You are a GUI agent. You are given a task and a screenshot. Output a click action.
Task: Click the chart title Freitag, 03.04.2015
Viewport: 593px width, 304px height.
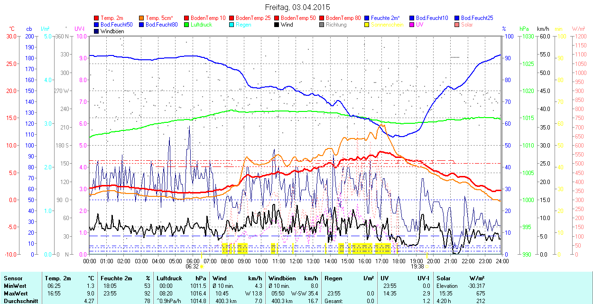pyautogui.click(x=297, y=7)
